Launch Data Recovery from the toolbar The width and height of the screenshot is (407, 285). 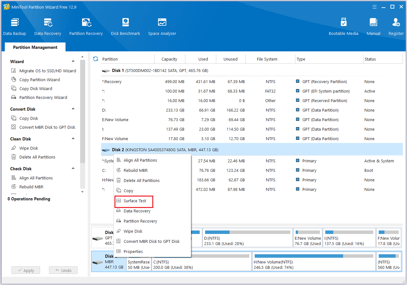(48, 27)
